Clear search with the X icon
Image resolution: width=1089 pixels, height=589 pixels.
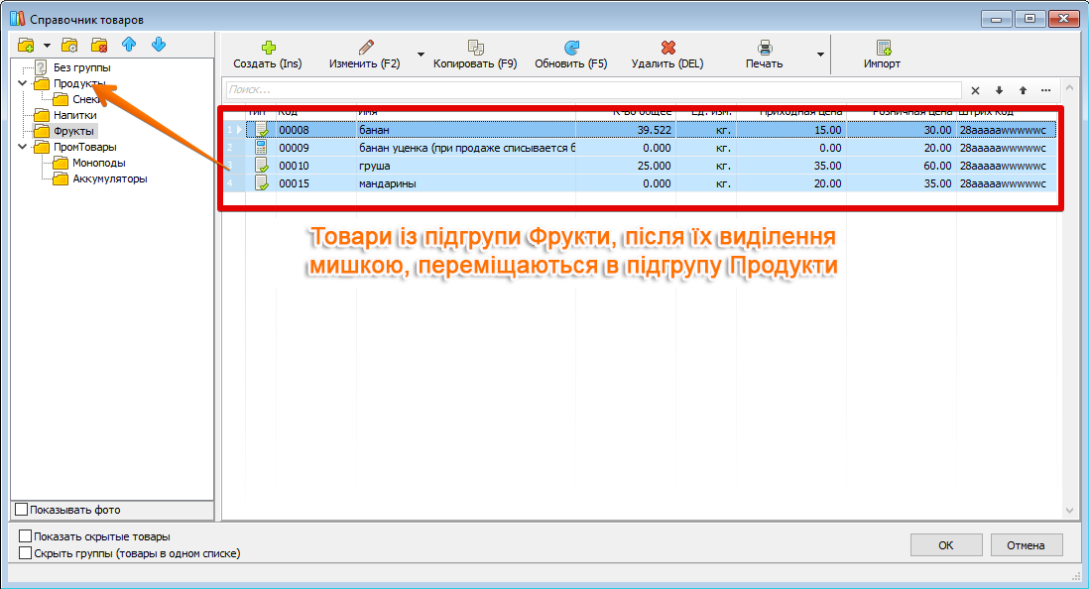[975, 90]
